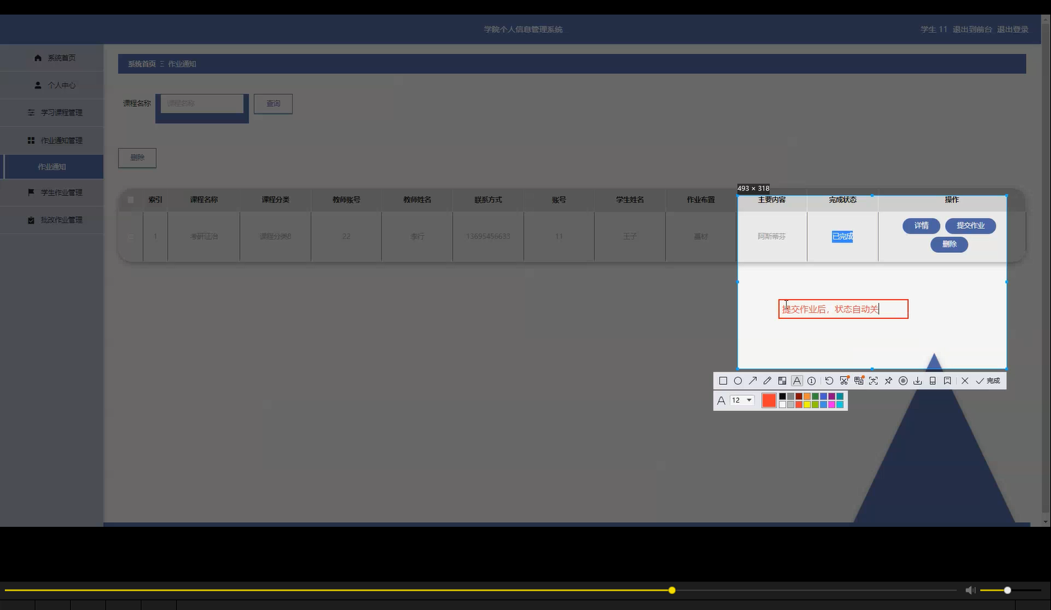1051x610 pixels.
Task: Click the red annotation text box
Action: (x=843, y=309)
